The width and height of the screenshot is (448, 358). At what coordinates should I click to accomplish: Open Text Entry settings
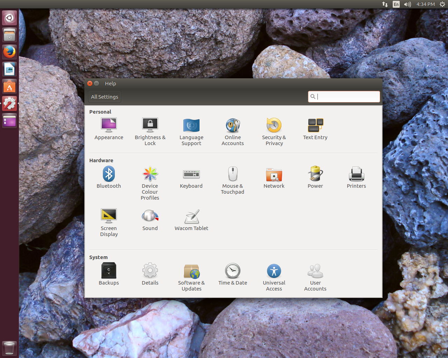pos(315,129)
